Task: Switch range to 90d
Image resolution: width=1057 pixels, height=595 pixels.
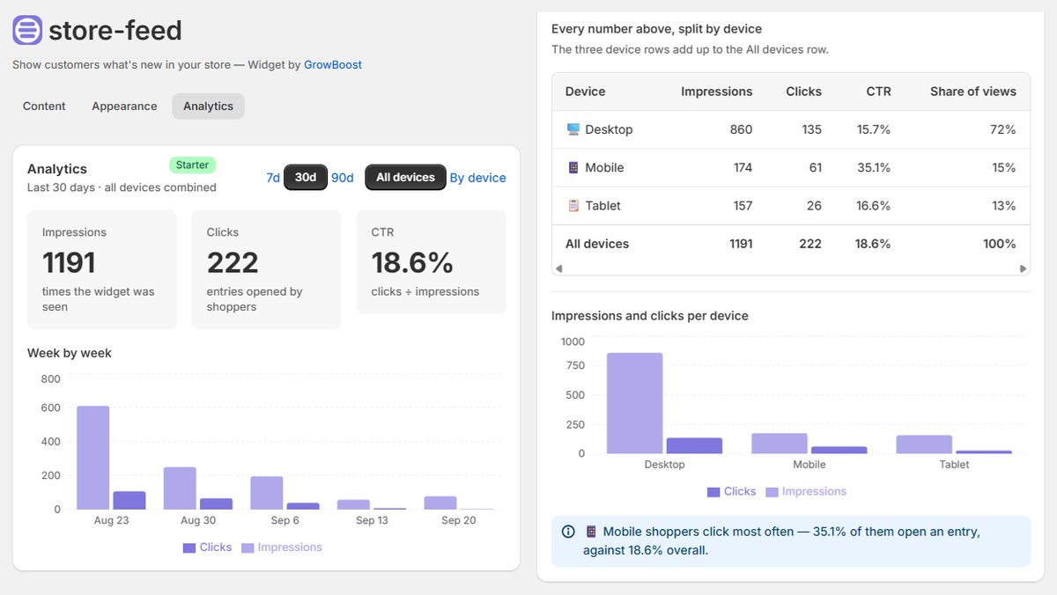Action: (343, 178)
